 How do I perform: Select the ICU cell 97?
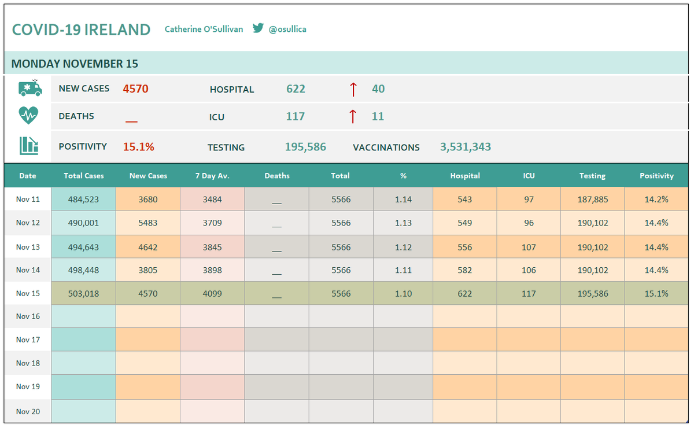(529, 199)
